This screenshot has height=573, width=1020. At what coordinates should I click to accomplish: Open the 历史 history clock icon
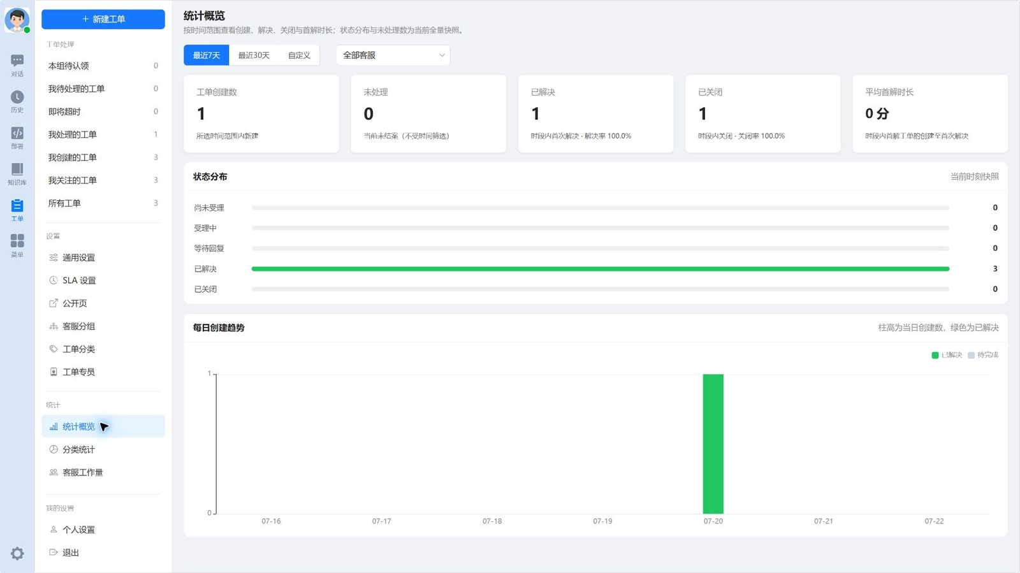(x=17, y=101)
